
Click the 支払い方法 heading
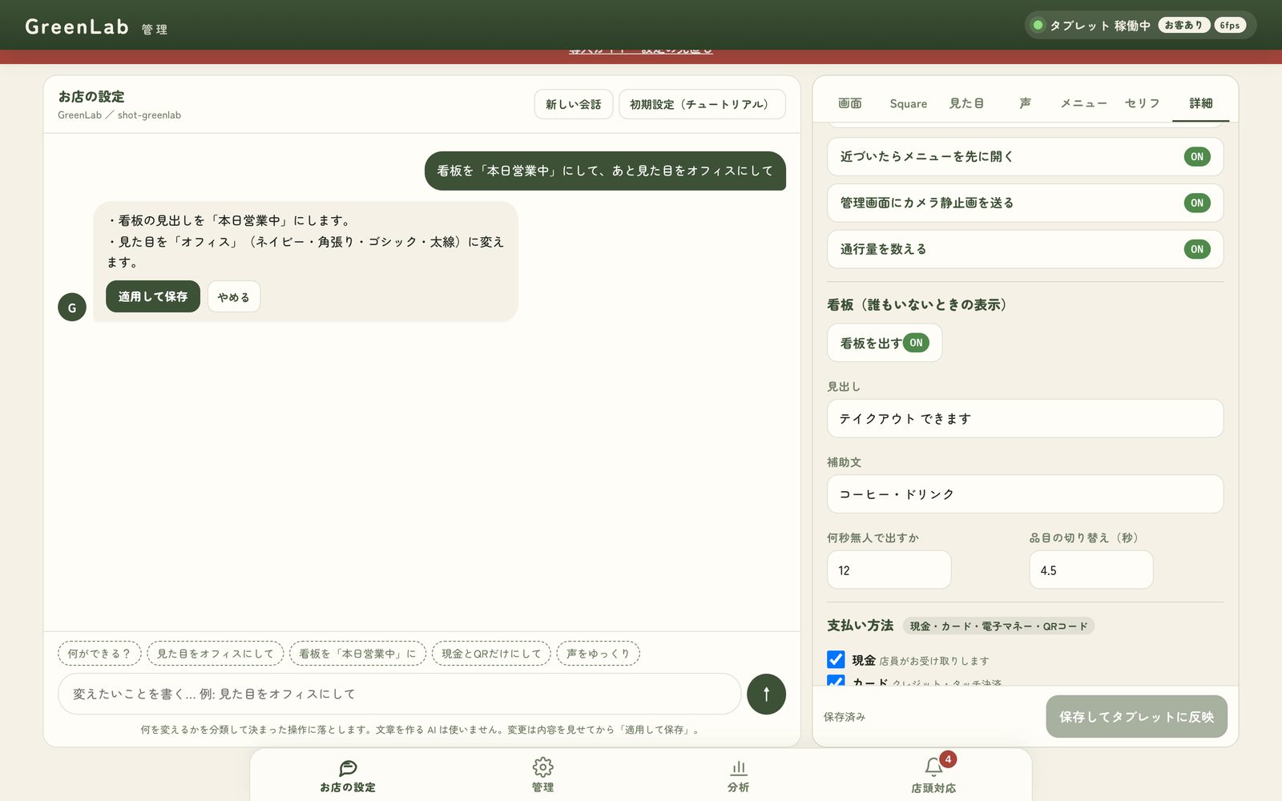pyautogui.click(x=860, y=625)
